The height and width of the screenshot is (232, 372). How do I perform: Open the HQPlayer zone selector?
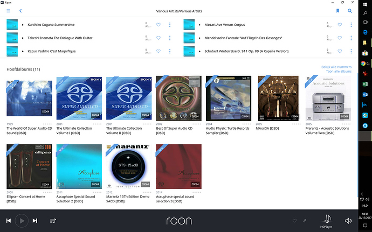327,221
